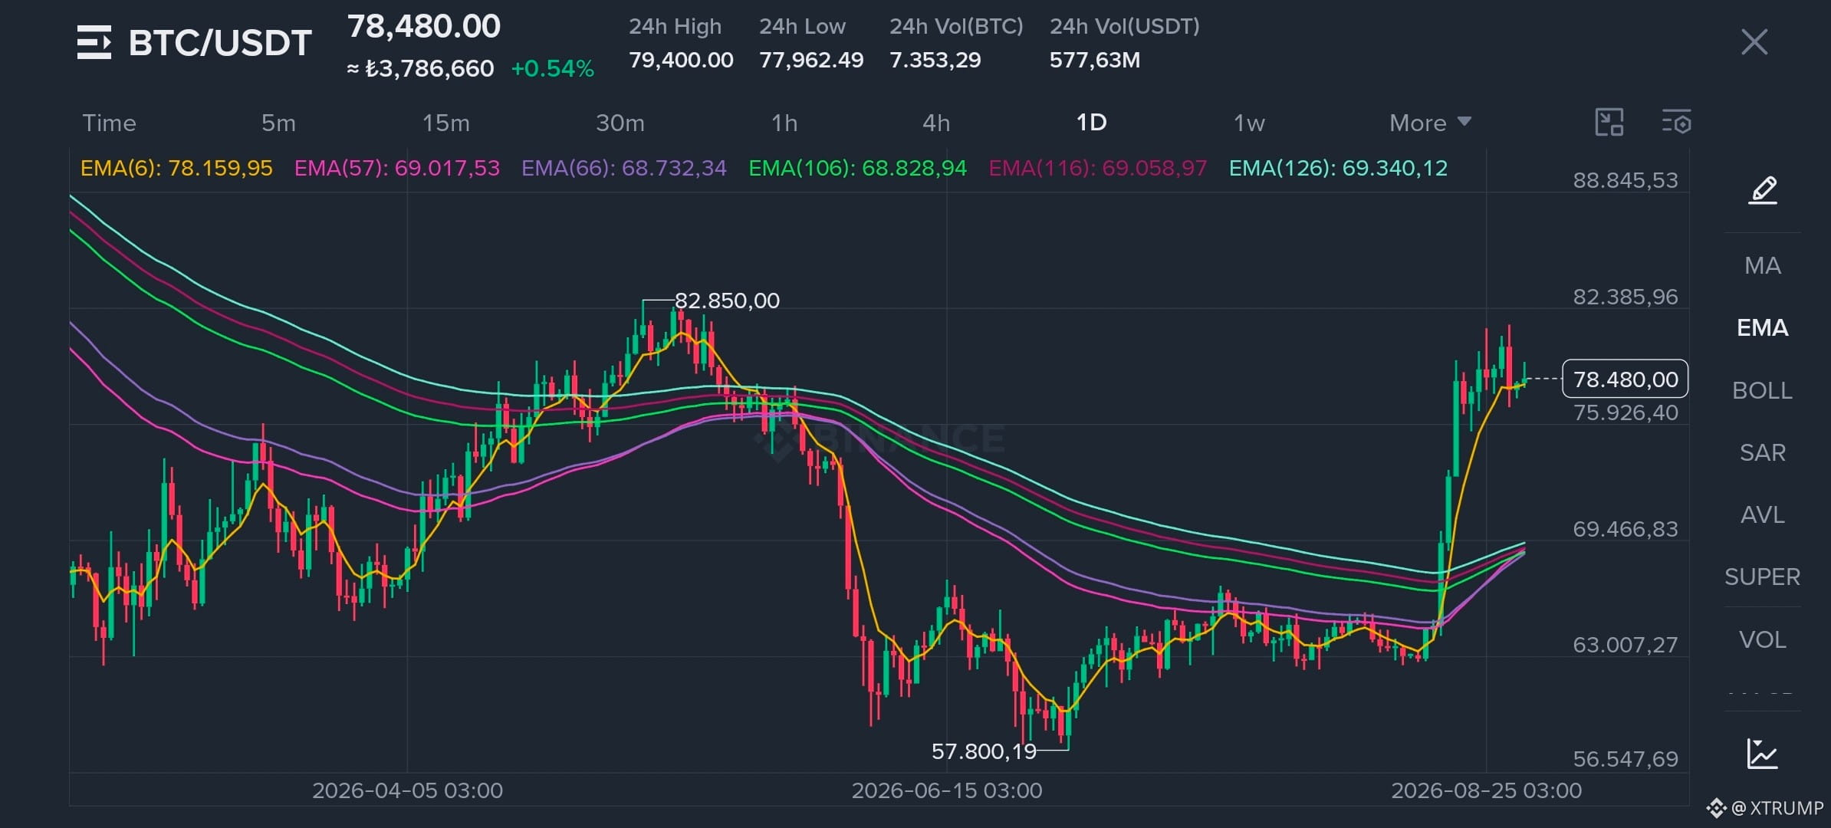
Task: Tap the 63.007,27 price axis label
Action: pyautogui.click(x=1626, y=646)
